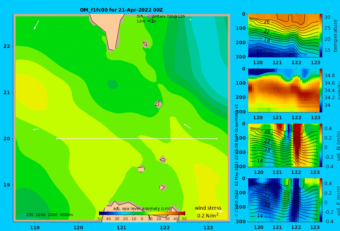Click the vel. E colorbar
This screenshot has width=340, height=231.
[x=321, y=200]
